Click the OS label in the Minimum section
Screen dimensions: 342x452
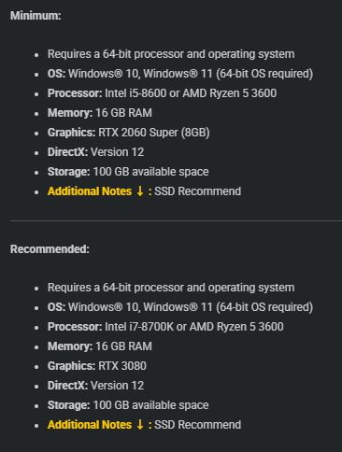pos(56,74)
